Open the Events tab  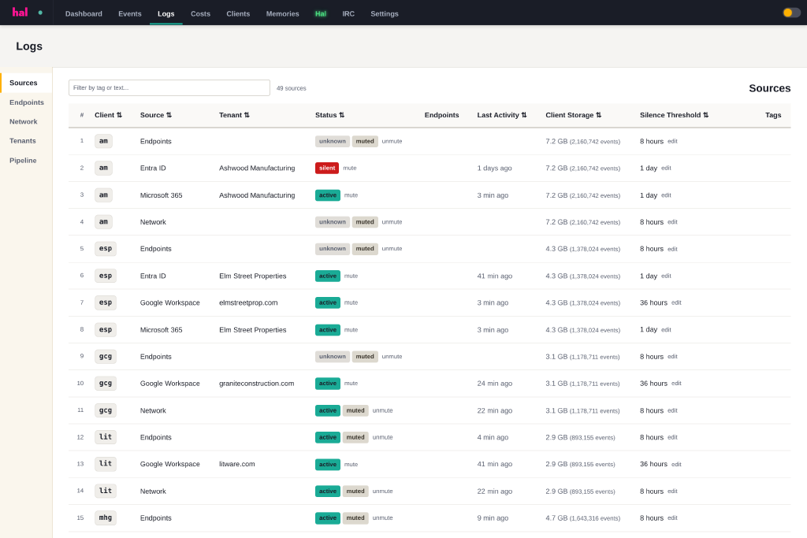tap(130, 14)
